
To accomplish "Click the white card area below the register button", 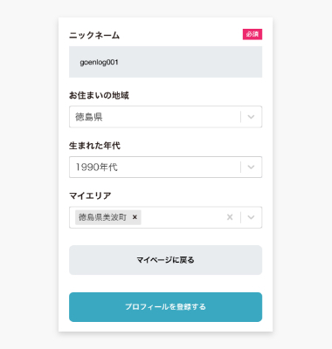I will click(165, 326).
